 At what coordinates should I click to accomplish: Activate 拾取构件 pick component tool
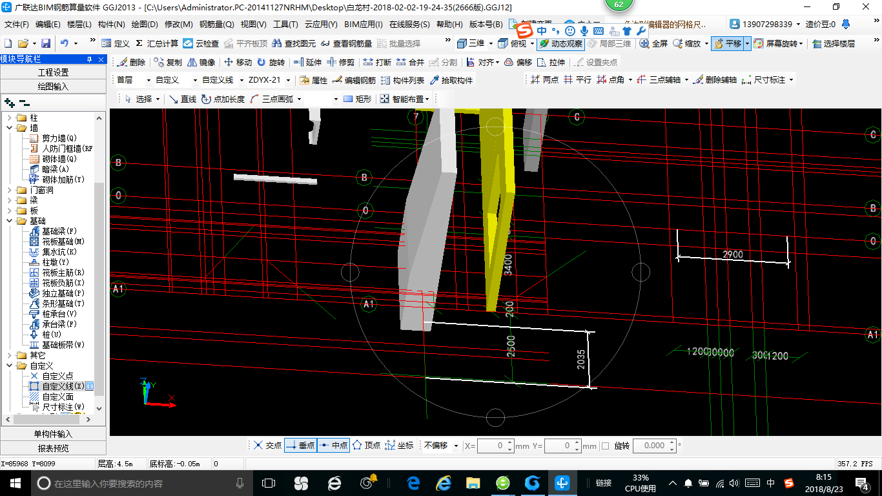coord(451,80)
